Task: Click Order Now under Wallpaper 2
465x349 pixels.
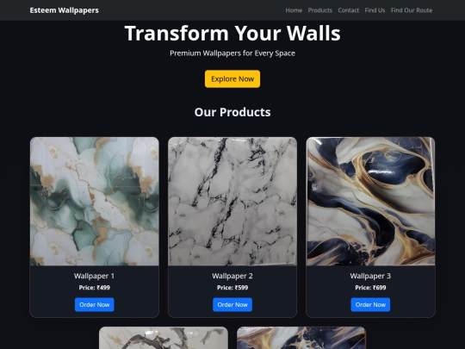Action: point(232,305)
